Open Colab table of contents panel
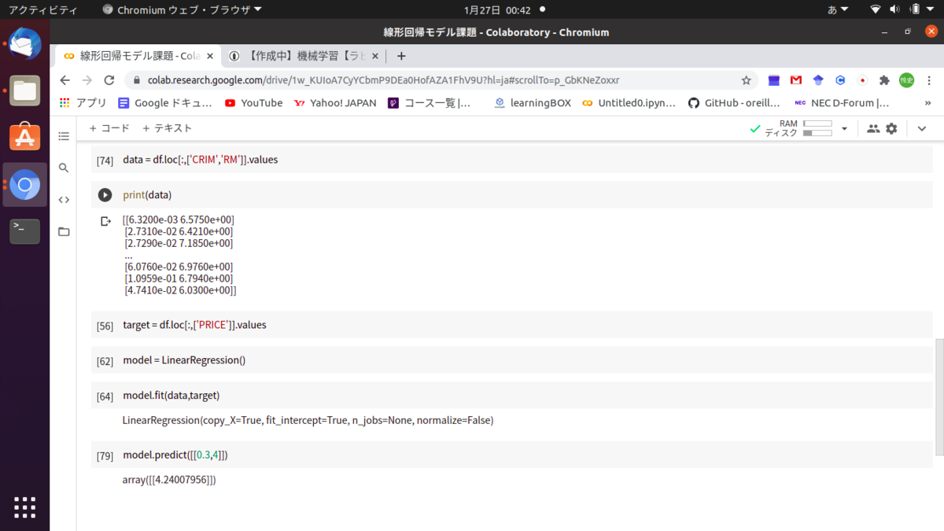Screen dimensions: 944x531 (x=64, y=136)
